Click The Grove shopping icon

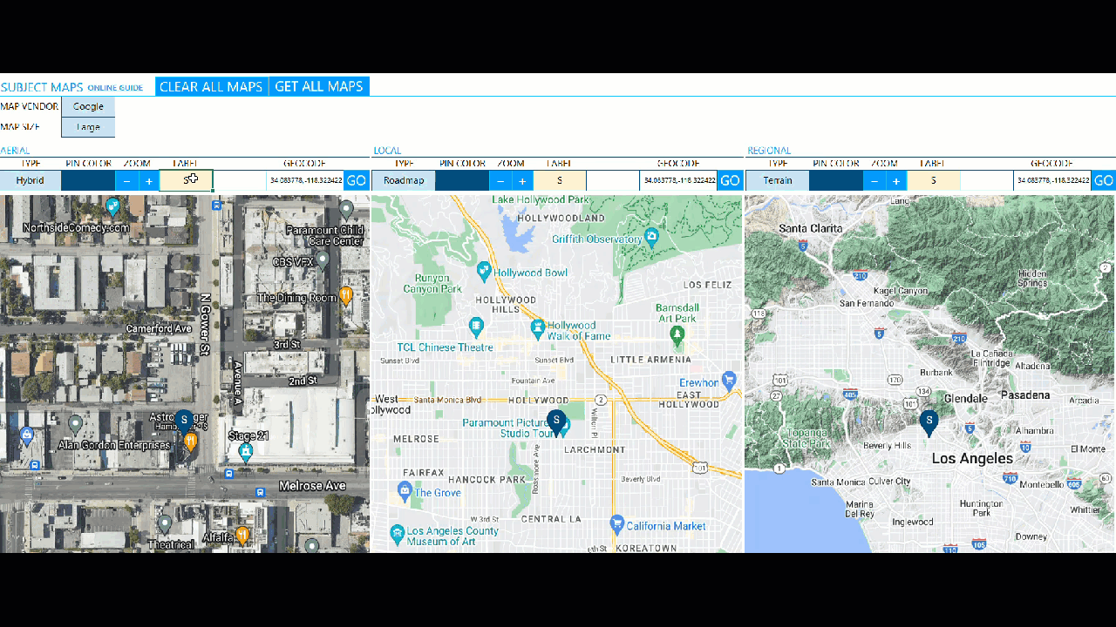(405, 492)
